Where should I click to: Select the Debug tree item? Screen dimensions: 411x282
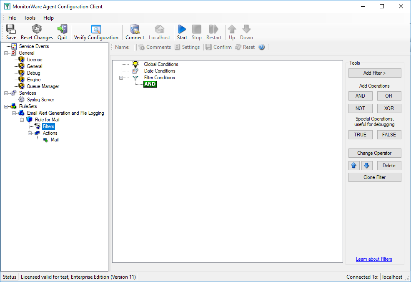33,73
